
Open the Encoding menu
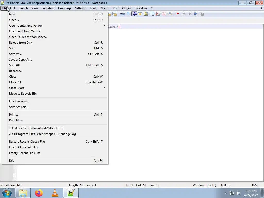click(x=48, y=8)
